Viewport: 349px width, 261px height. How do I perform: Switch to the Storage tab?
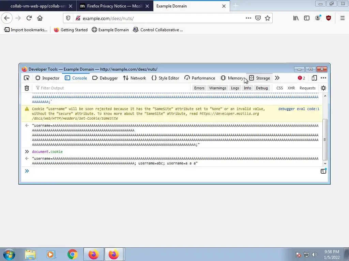click(259, 78)
